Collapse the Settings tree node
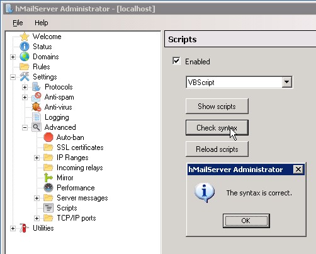Viewport: 316px width, 254px height. (x=13, y=77)
